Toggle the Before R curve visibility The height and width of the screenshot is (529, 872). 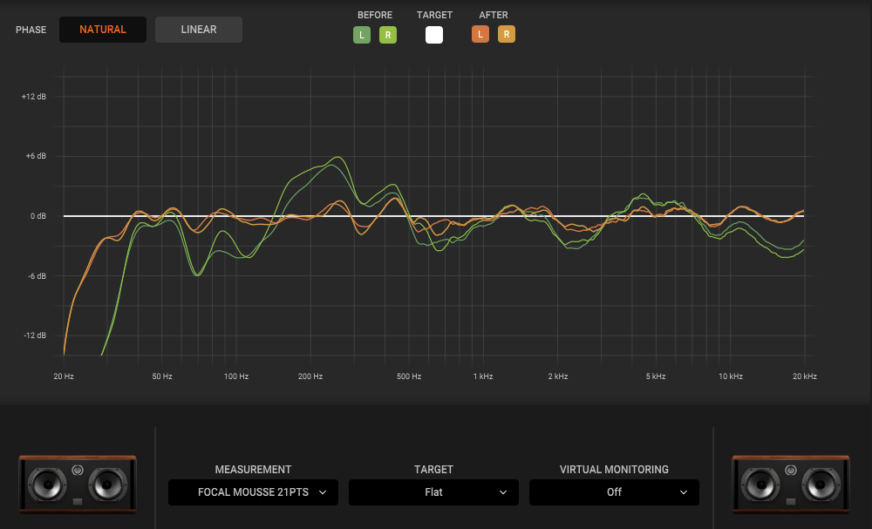pyautogui.click(x=388, y=35)
